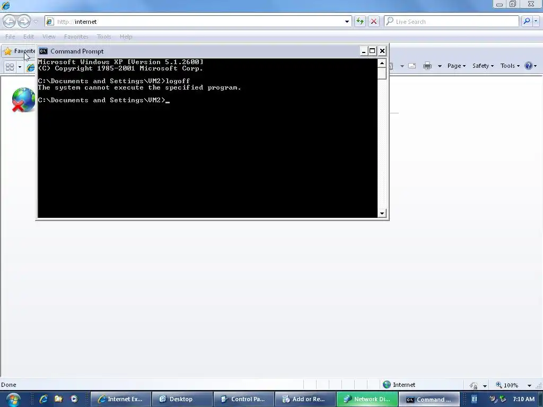Open the tab list dropdown arrow
The height and width of the screenshot is (407, 543).
point(20,67)
